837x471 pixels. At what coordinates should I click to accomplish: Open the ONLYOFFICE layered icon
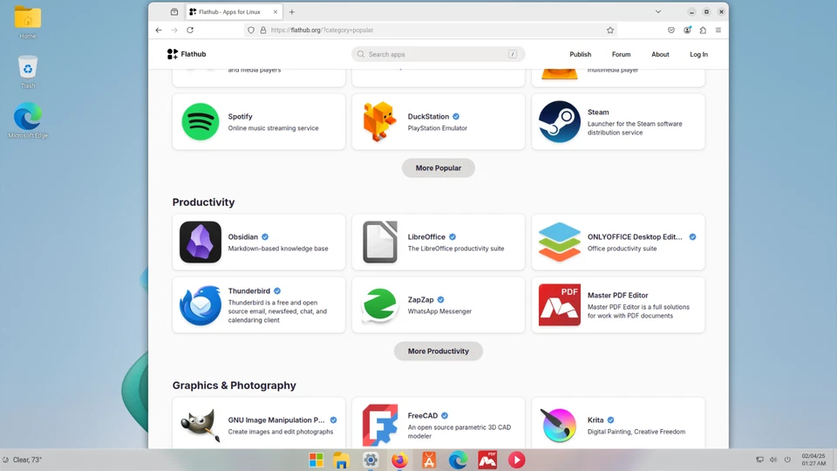point(560,242)
